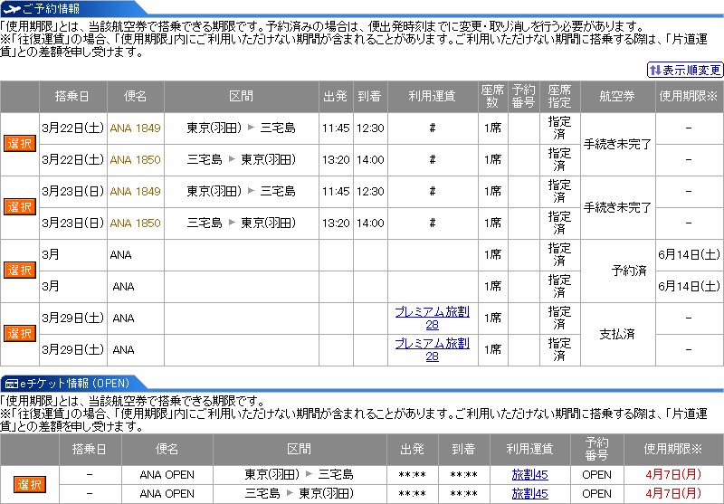Select the ANA OPEN e-ticket 選択 button
Image resolution: width=724 pixels, height=504 pixels.
(30, 485)
